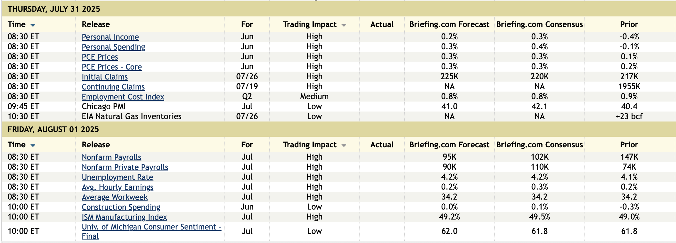Open the Nonfarm Private Payrolls link
676x243 pixels.
(125, 167)
